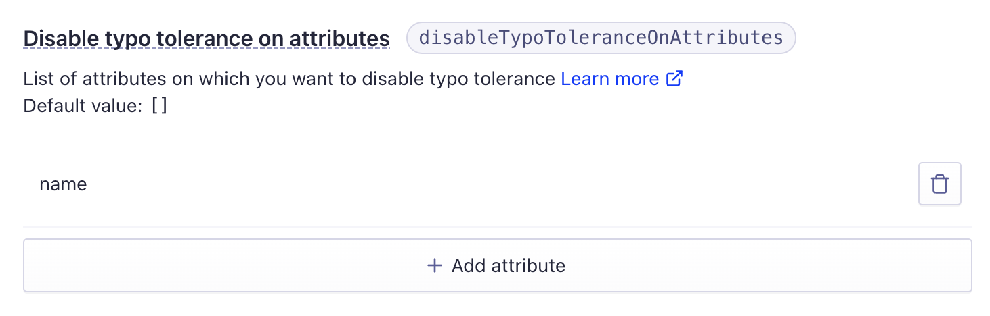
Task: Select the name attribute row
Action: coord(498,184)
